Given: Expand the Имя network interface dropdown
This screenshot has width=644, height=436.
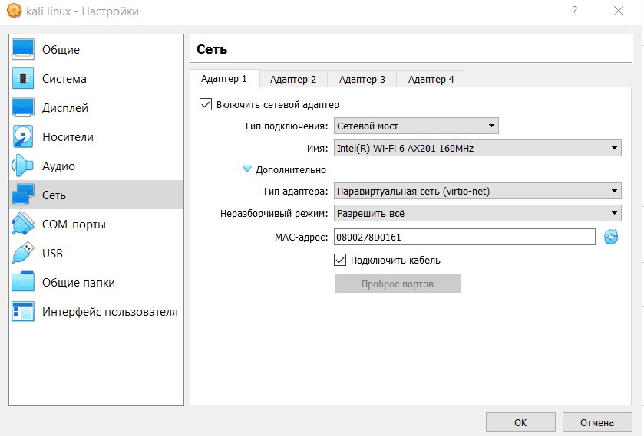Looking at the screenshot, I should [477, 149].
